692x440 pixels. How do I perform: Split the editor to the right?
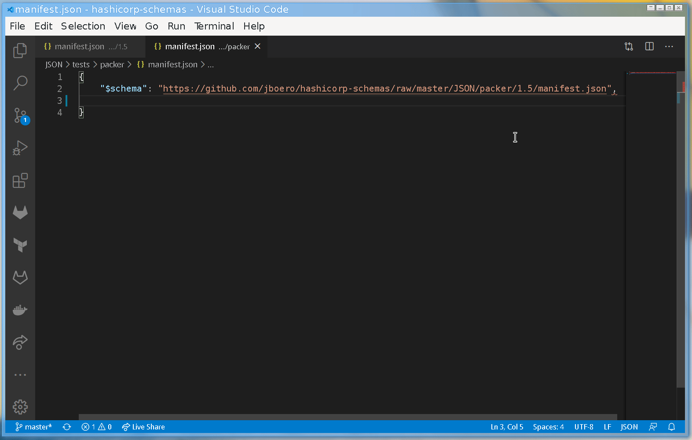pyautogui.click(x=649, y=47)
